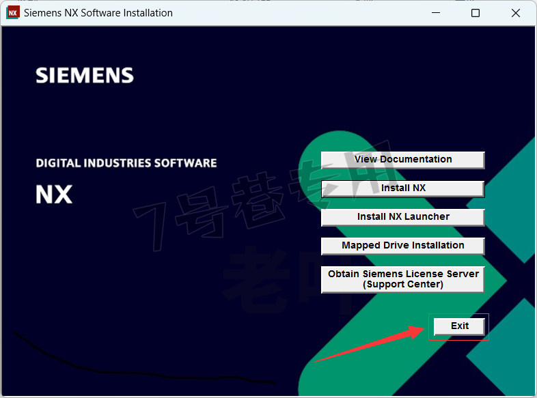Click the large NX product name
537x398 pixels.
[54, 195]
